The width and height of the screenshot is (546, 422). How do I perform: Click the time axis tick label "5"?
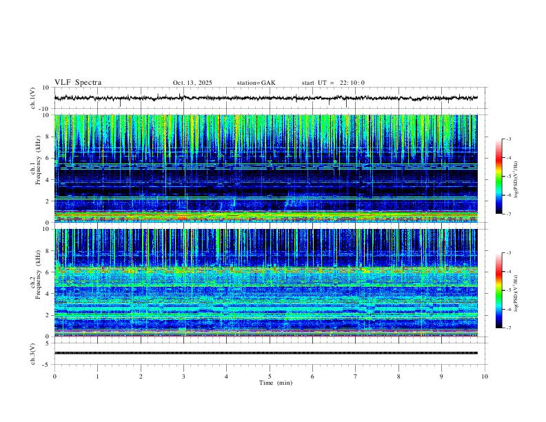270,376
